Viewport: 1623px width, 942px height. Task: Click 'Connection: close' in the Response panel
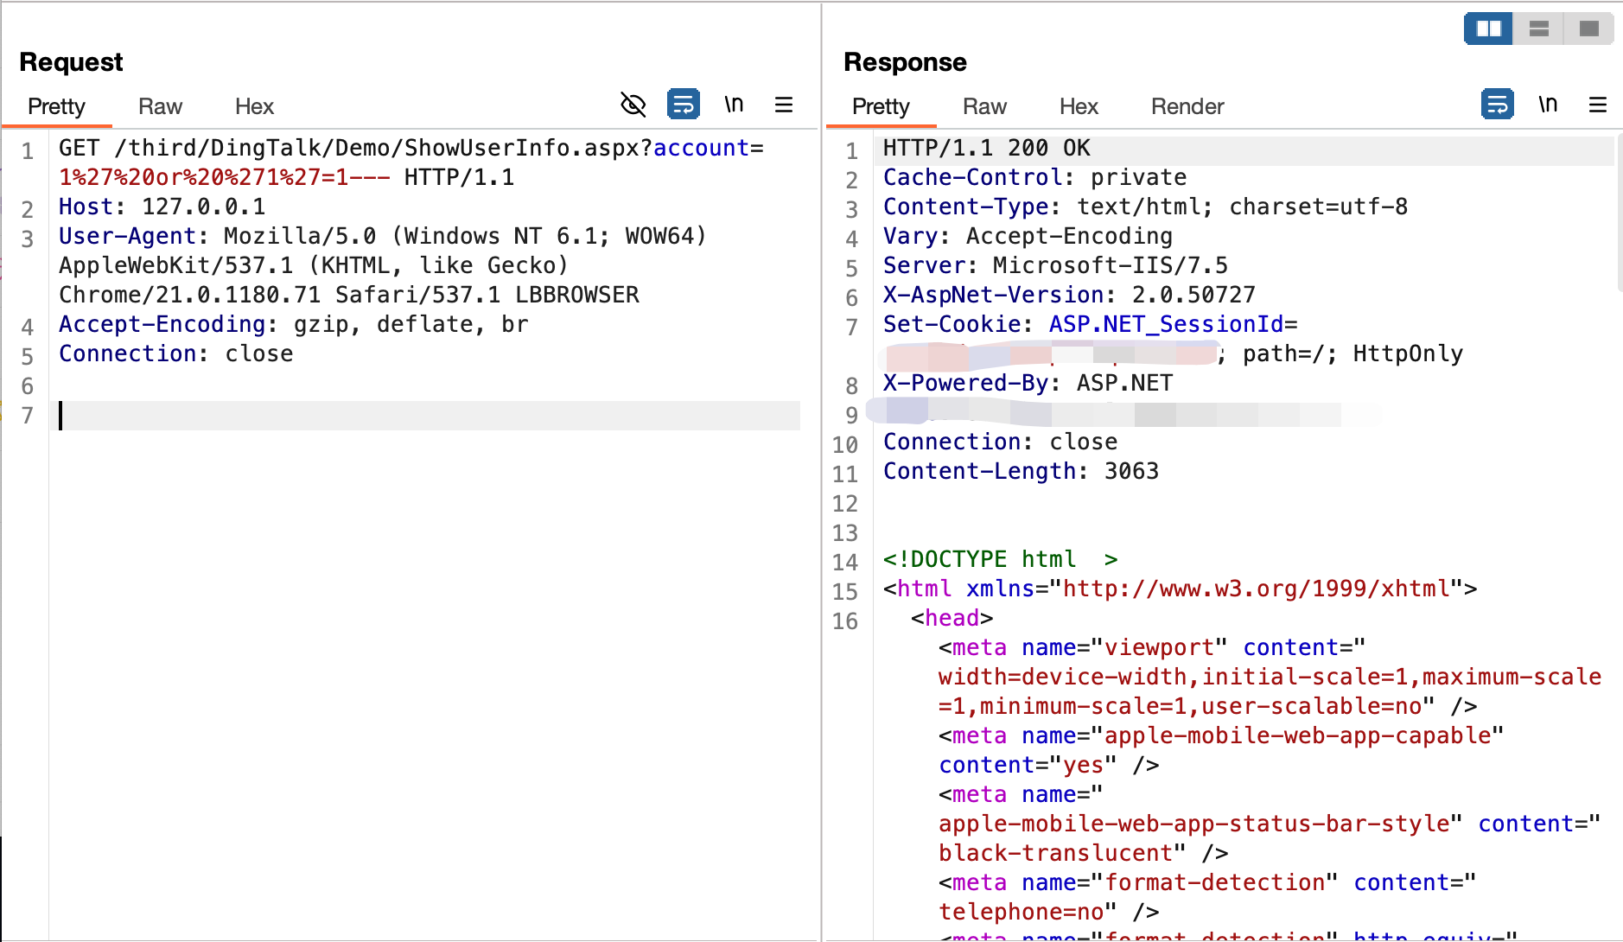(x=1000, y=442)
